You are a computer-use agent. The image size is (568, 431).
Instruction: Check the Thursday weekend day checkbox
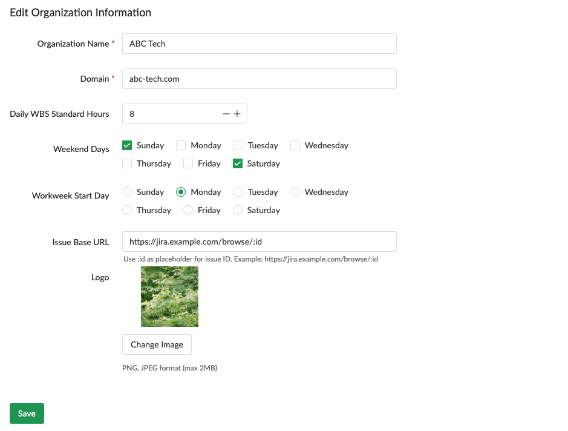[127, 163]
